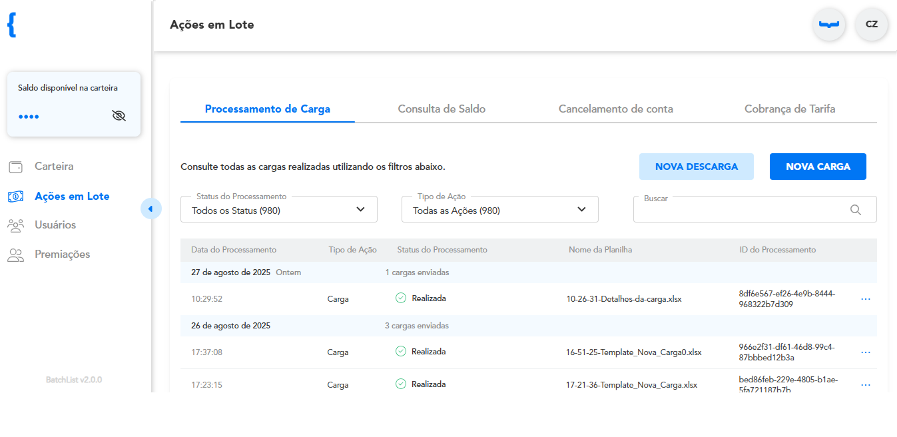Open the Status do Processamento dropdown
This screenshot has width=897, height=437.
coord(279,210)
